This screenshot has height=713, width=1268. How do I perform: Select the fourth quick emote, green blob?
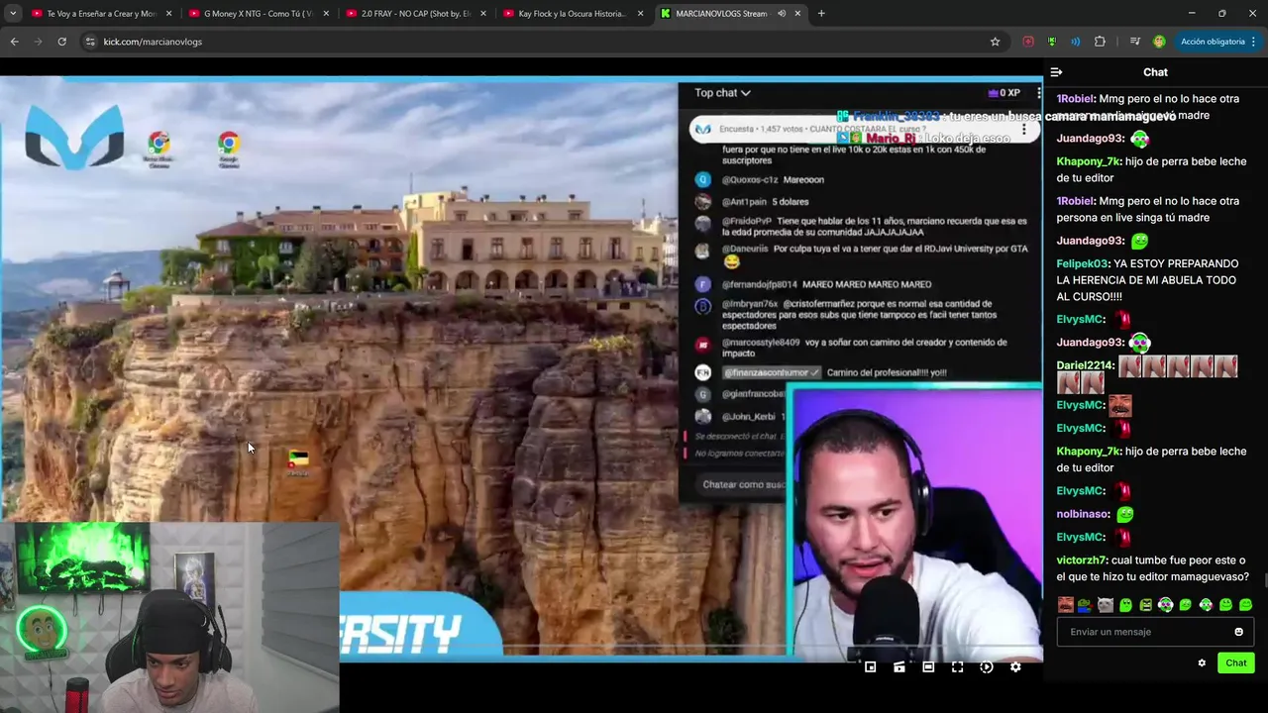click(x=1125, y=605)
